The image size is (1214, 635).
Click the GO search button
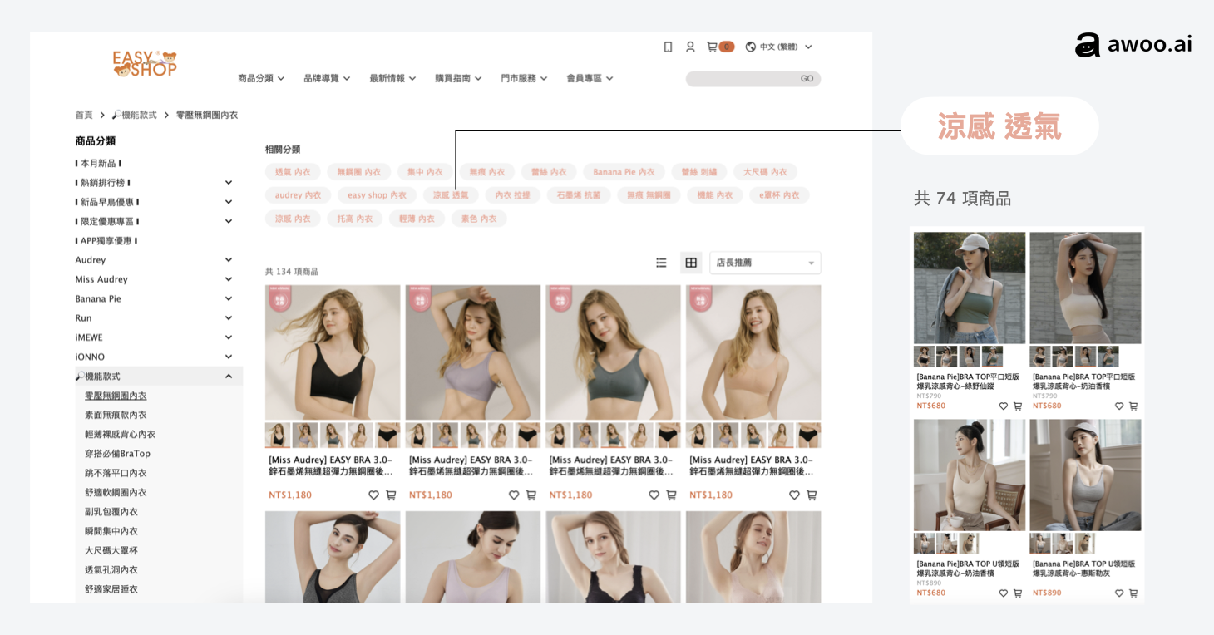pos(807,79)
